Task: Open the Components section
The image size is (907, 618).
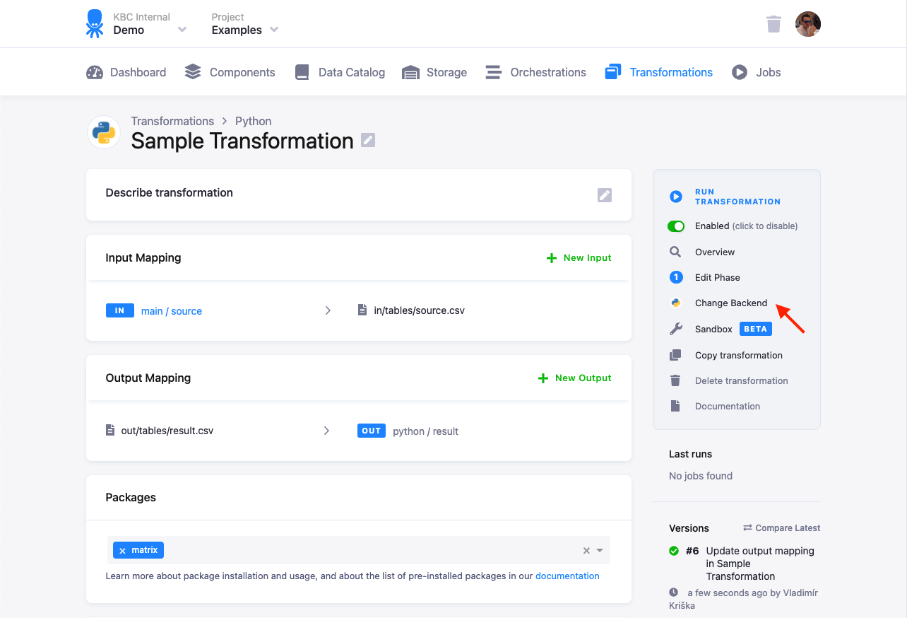Action: [x=230, y=72]
